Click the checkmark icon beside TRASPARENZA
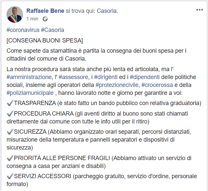208x191 pixels. [10, 103]
